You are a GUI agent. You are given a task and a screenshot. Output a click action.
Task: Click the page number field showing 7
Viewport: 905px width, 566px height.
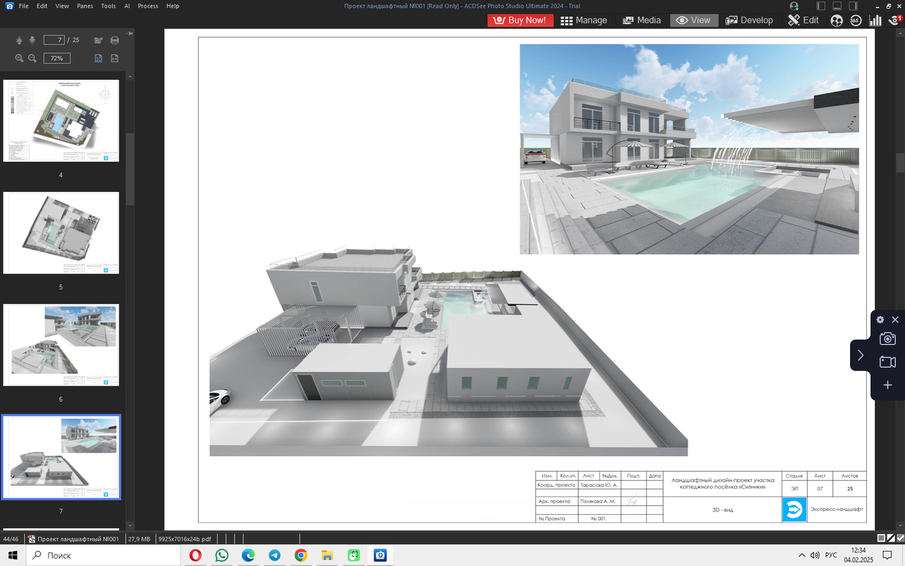coord(54,40)
